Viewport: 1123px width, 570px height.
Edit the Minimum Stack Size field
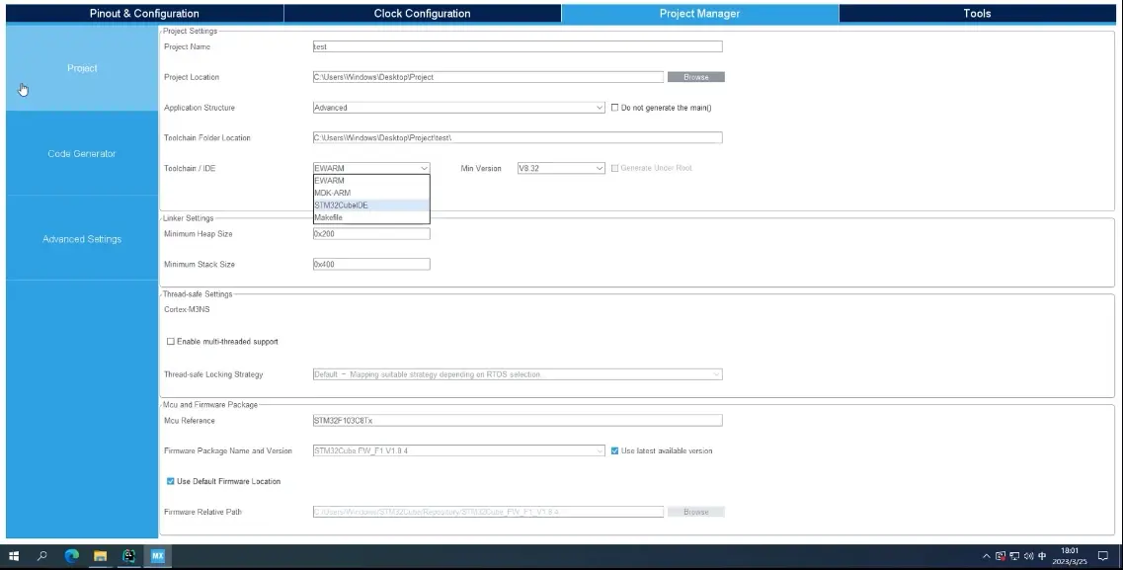coord(371,264)
